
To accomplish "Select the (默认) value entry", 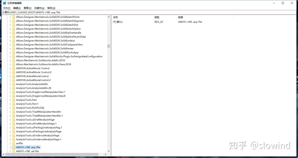I will pyautogui.click(x=119, y=22).
